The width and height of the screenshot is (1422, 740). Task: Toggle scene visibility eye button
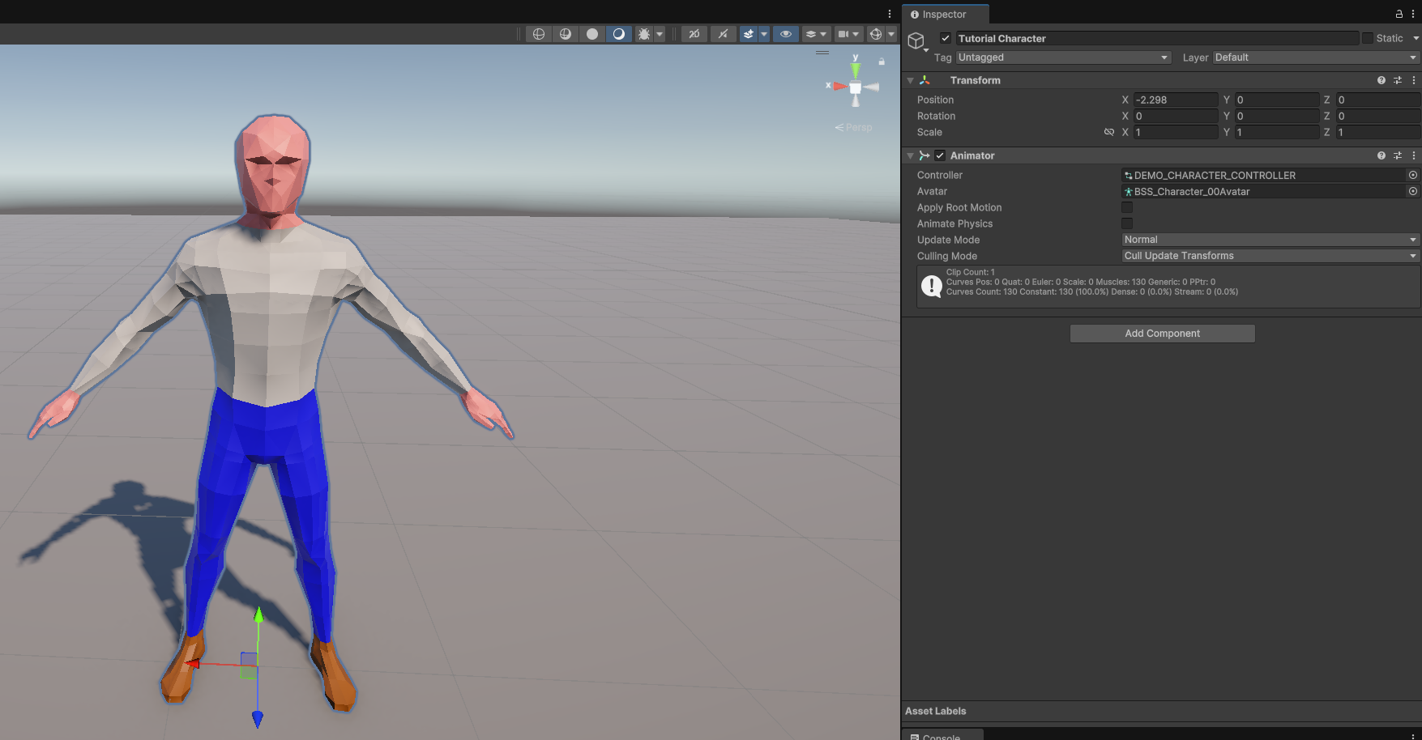point(785,34)
